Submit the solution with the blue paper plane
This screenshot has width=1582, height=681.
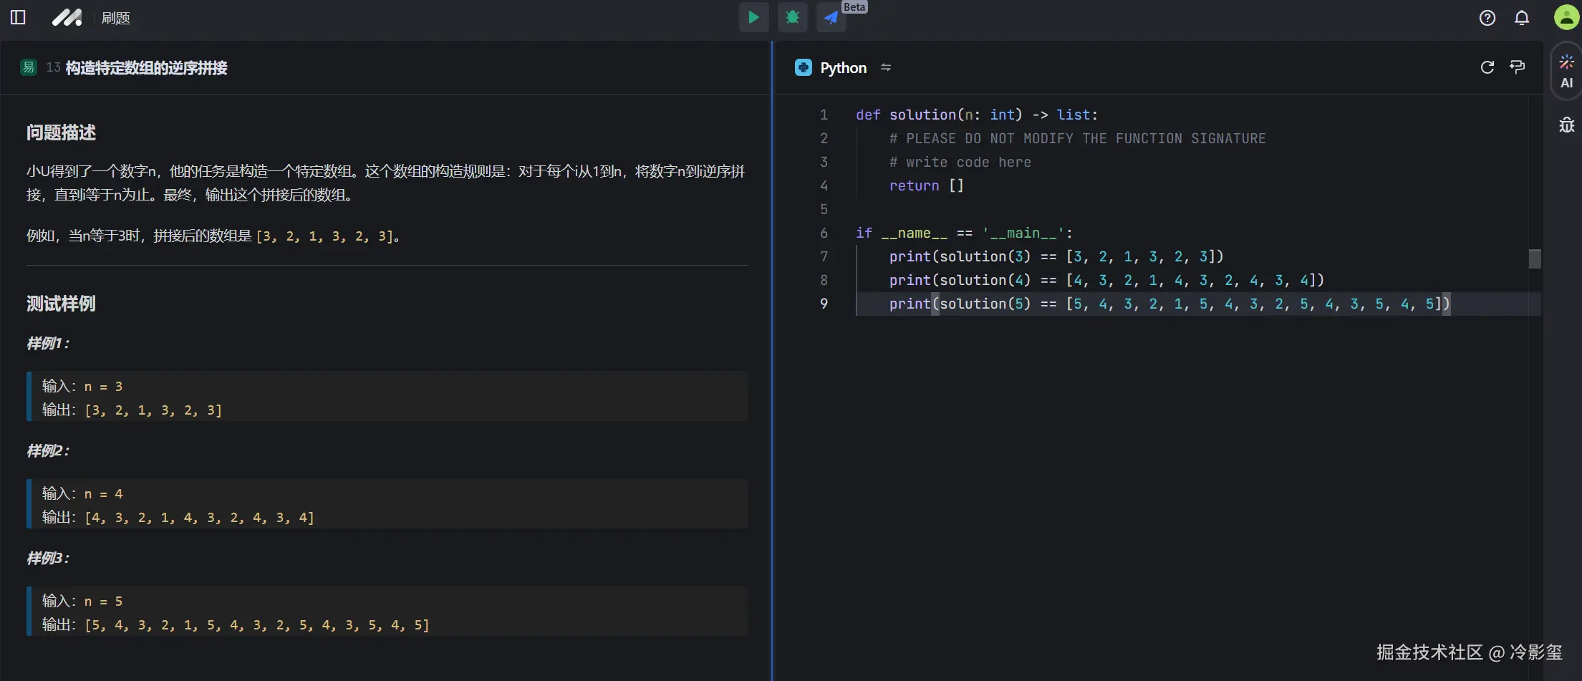[831, 17]
